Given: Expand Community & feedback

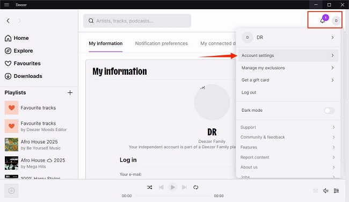Looking at the screenshot, I should (288, 137).
